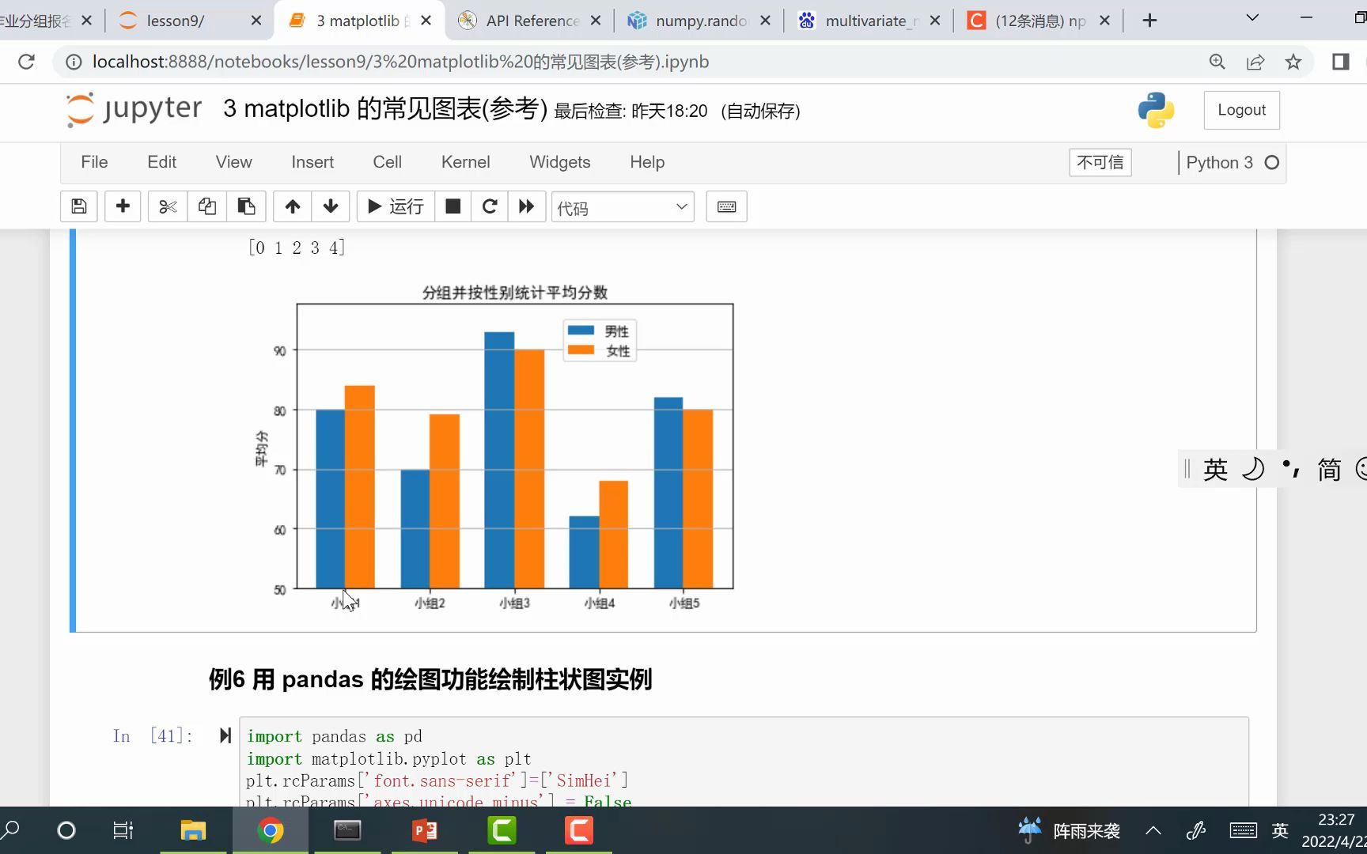Click the 例6 pandas heading

[x=430, y=679]
